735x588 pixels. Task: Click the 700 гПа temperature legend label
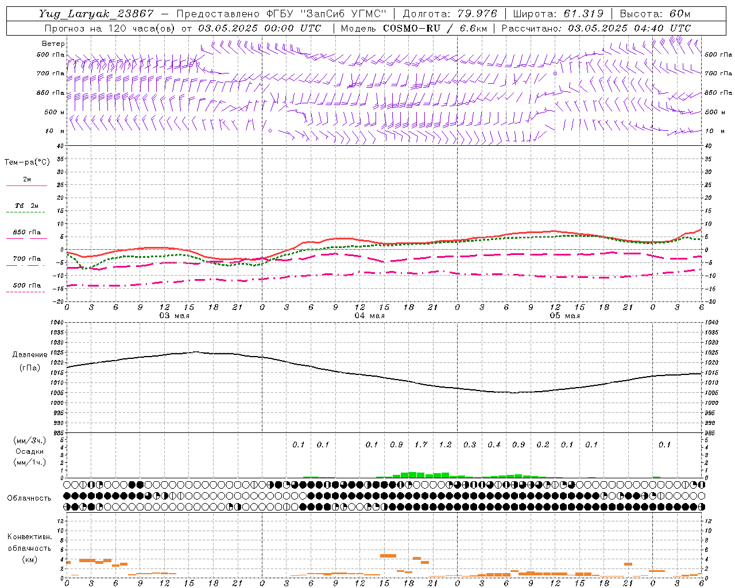click(x=27, y=259)
